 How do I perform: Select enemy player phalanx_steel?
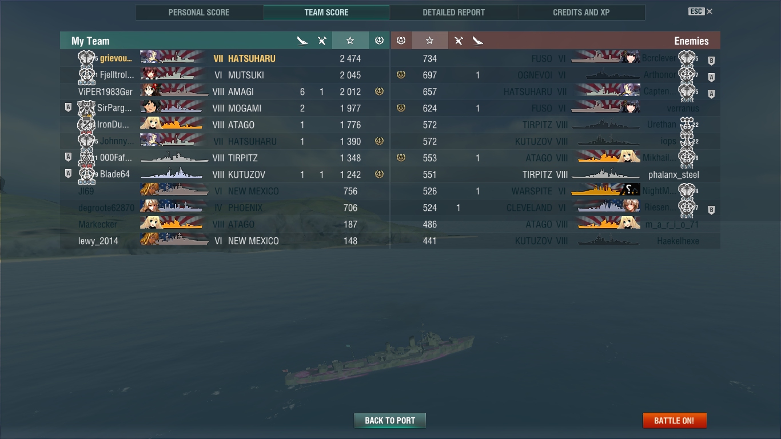pyautogui.click(x=674, y=174)
